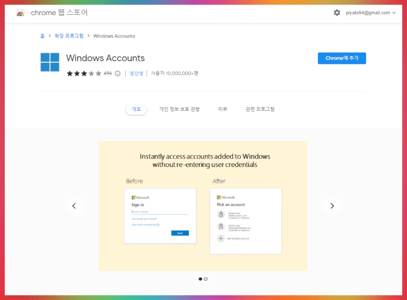The width and height of the screenshot is (407, 300).
Task: Click the extension promo screenshot image
Action: pyautogui.click(x=203, y=206)
